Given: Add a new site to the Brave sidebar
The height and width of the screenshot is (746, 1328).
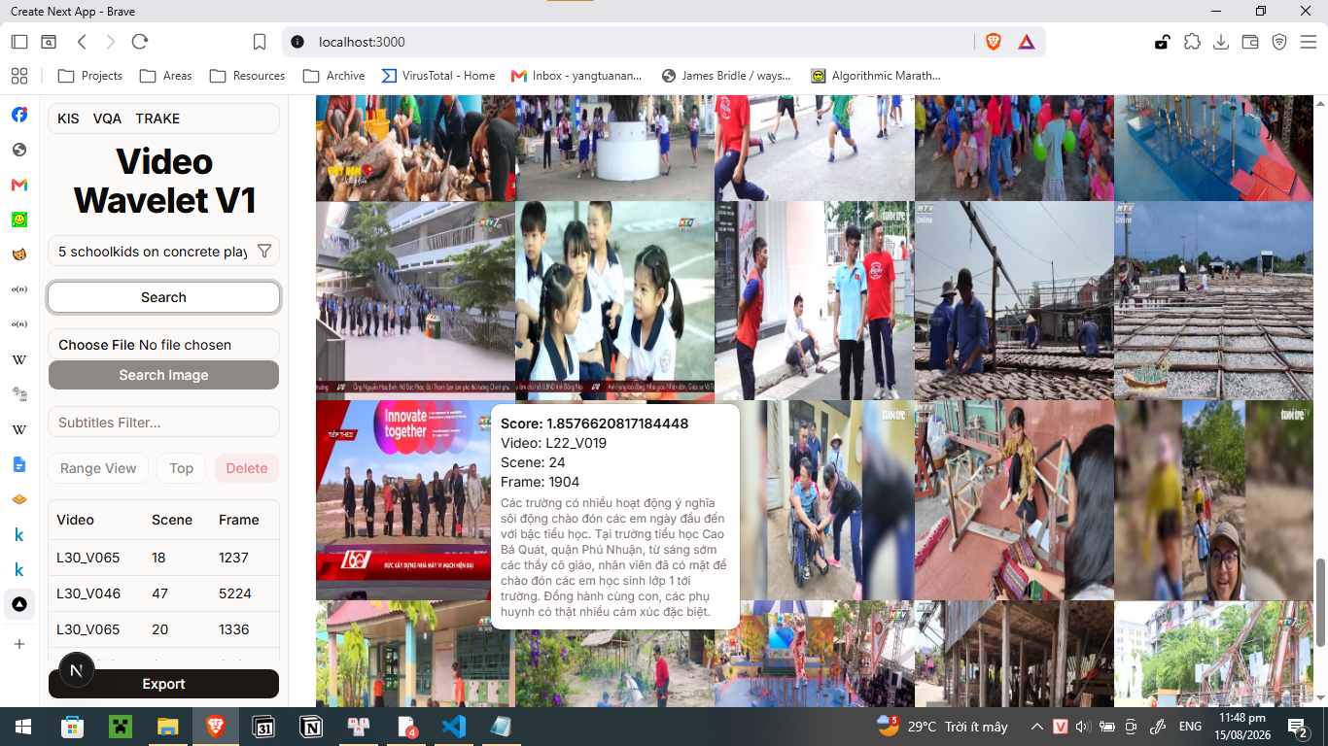Looking at the screenshot, I should tap(19, 644).
